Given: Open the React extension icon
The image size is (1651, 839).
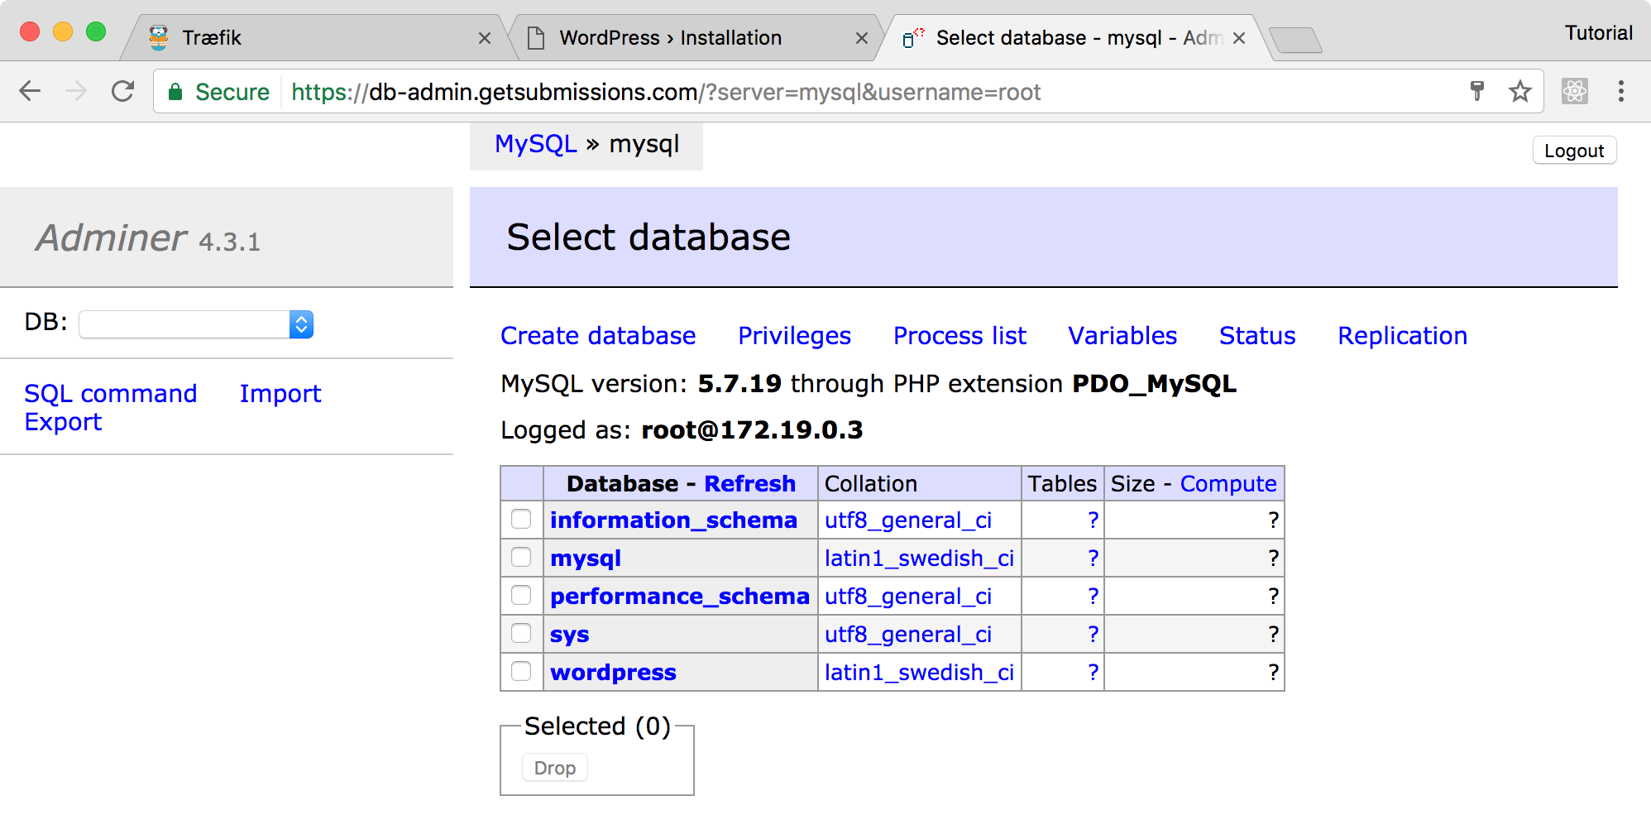Looking at the screenshot, I should pos(1574,91).
